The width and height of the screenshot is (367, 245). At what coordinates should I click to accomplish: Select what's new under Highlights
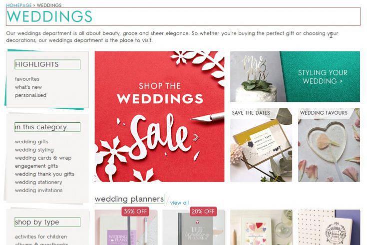coord(28,87)
